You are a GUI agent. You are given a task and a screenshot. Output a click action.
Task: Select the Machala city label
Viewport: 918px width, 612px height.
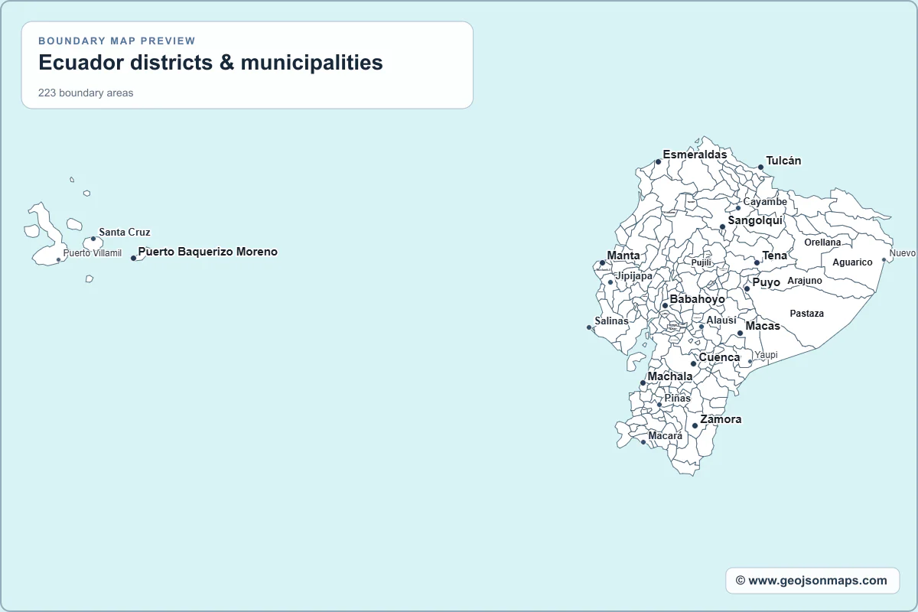coord(670,376)
